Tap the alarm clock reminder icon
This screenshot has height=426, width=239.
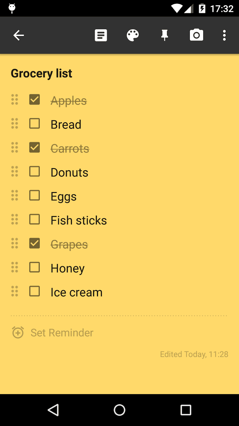click(x=18, y=332)
